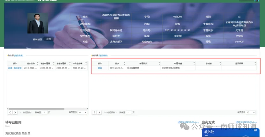The height and width of the screenshot is (137, 265).
Task: Click the 咨询方式 heading
Action: (x=208, y=122)
